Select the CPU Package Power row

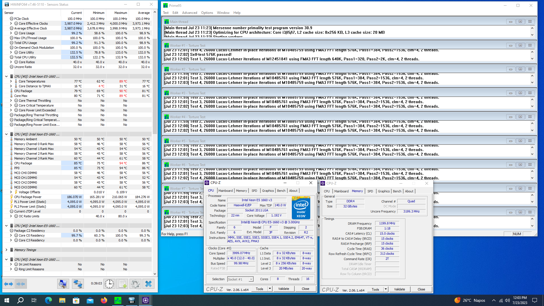77,197
